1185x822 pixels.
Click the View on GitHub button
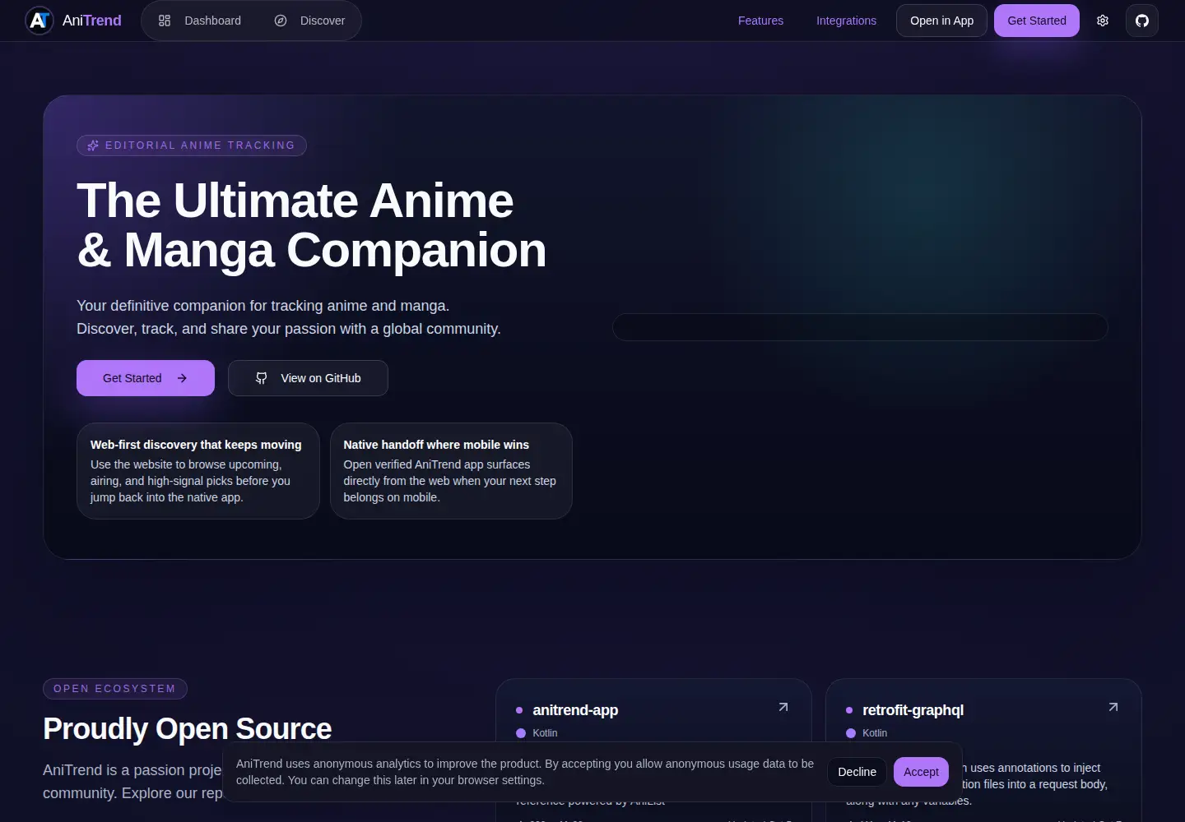(308, 378)
